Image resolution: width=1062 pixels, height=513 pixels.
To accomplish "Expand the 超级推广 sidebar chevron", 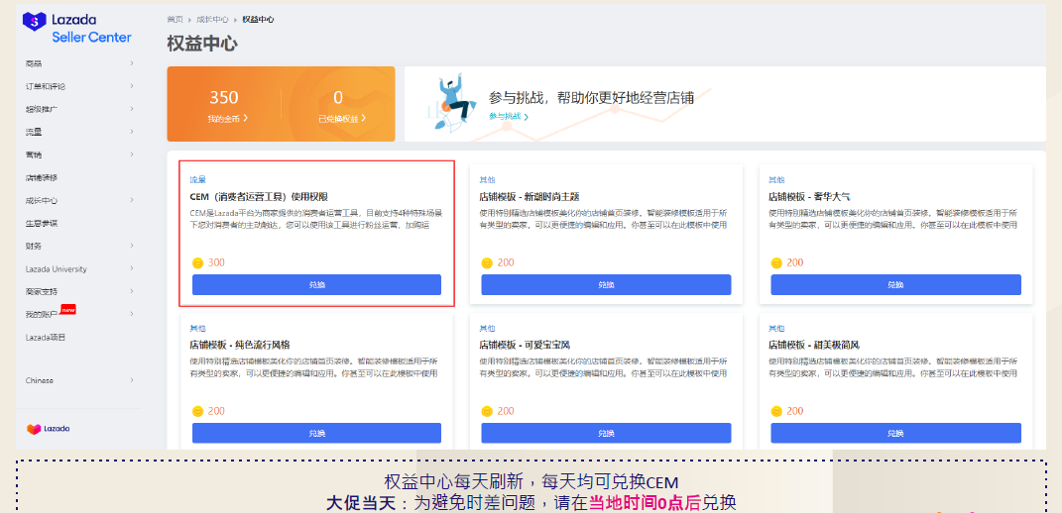I will [132, 108].
